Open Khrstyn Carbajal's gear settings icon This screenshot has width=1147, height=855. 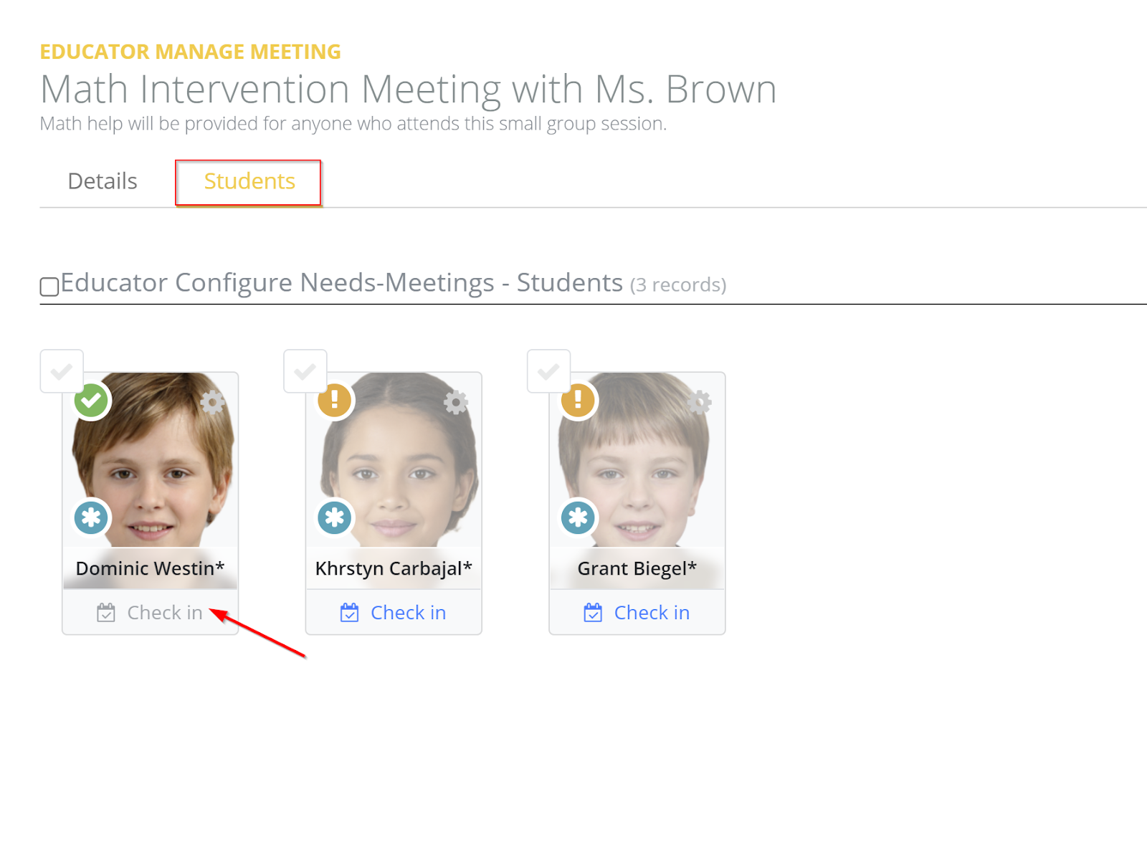(x=456, y=402)
